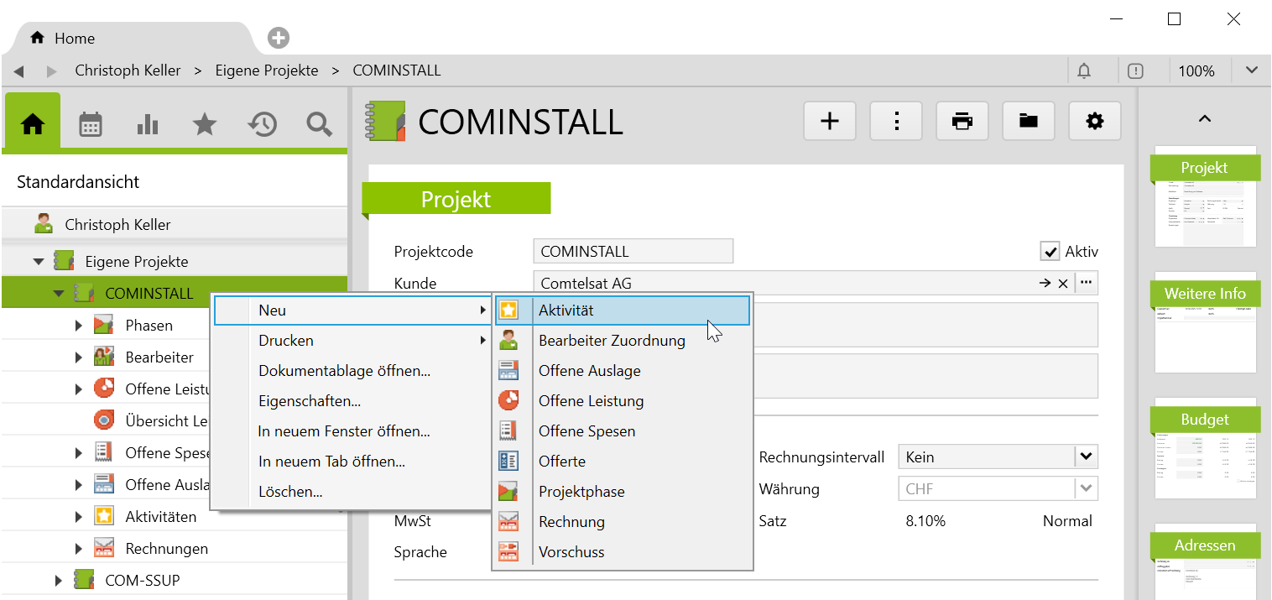Click Eigene Projekte in the breadcrumb
This screenshot has height=600, width=1272.
click(267, 70)
